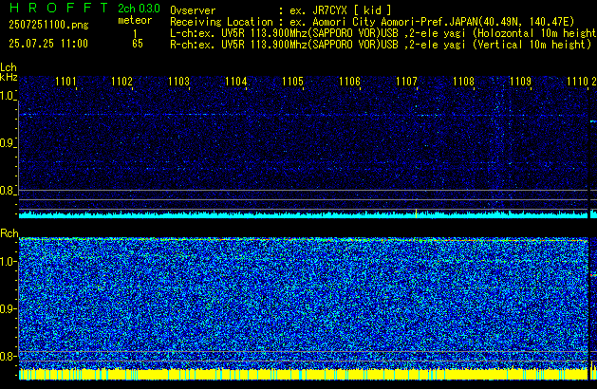Click the Rch 1.0 frequency tick label
This screenshot has width=597, height=389.
(8, 261)
